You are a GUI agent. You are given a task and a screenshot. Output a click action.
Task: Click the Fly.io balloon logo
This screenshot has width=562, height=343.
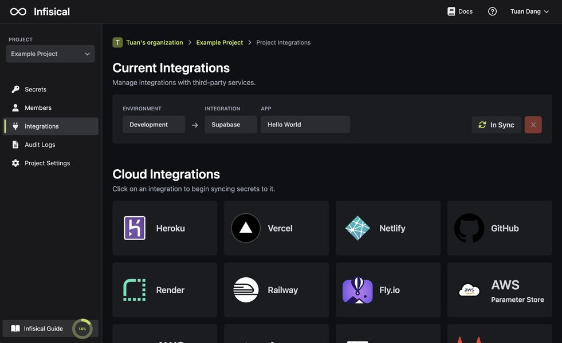(357, 290)
